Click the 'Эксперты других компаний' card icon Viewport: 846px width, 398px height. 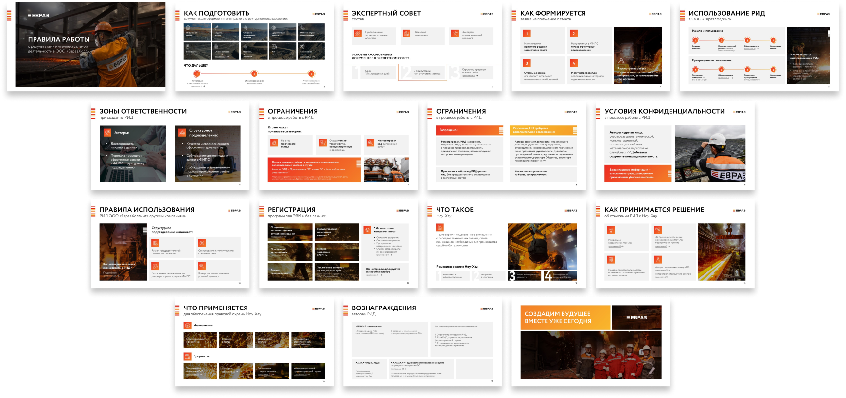coord(455,33)
